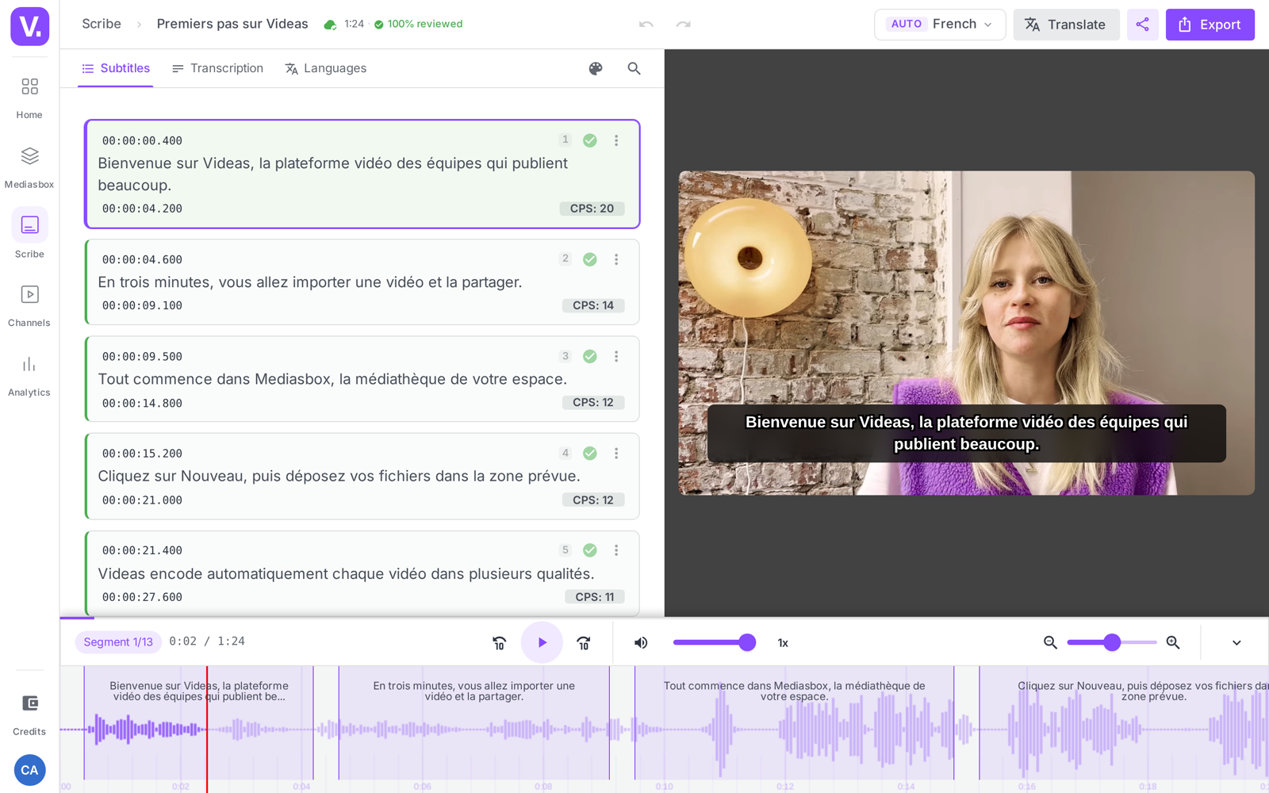
Task: Click timeline clip 'Cliquez sur Nouveau'
Action: pos(1124,722)
